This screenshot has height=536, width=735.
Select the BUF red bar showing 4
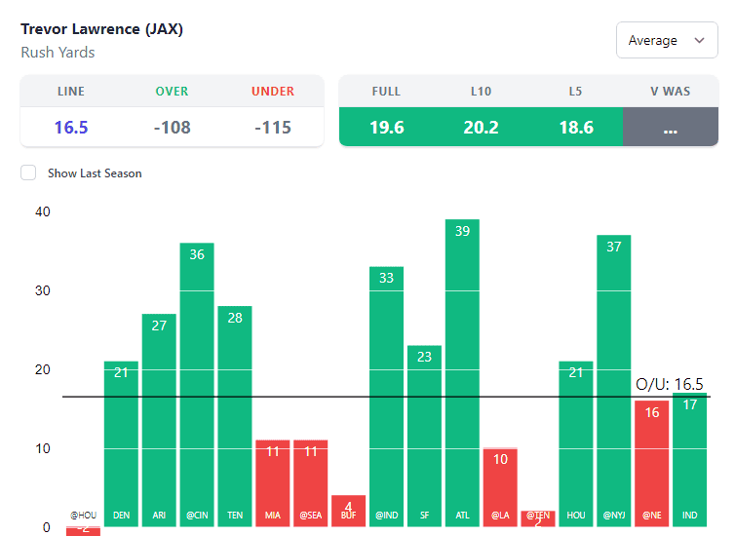pos(348,510)
